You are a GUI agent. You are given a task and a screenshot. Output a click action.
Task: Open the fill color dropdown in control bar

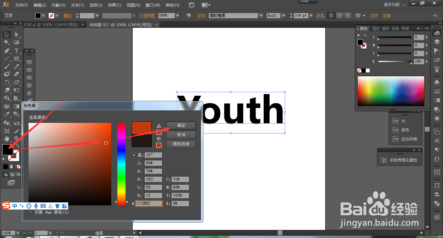click(x=44, y=16)
